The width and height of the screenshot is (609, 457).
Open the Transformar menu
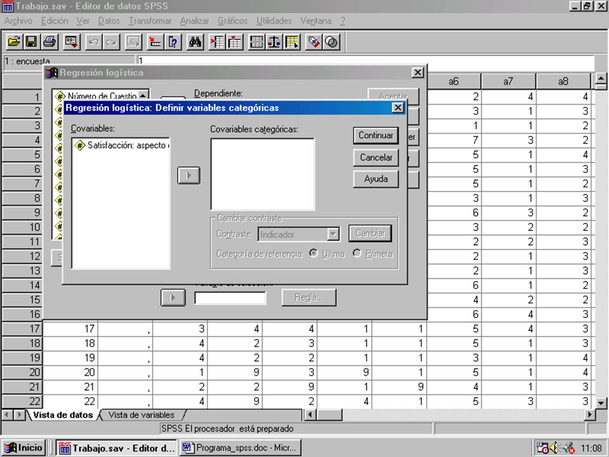[150, 21]
